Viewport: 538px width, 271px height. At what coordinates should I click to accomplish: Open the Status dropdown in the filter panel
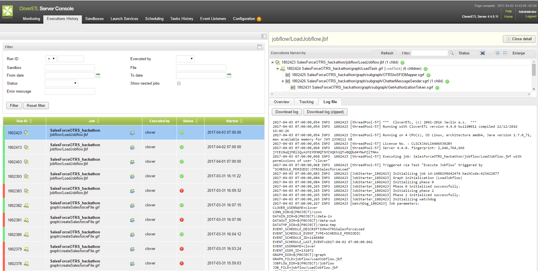click(61, 83)
